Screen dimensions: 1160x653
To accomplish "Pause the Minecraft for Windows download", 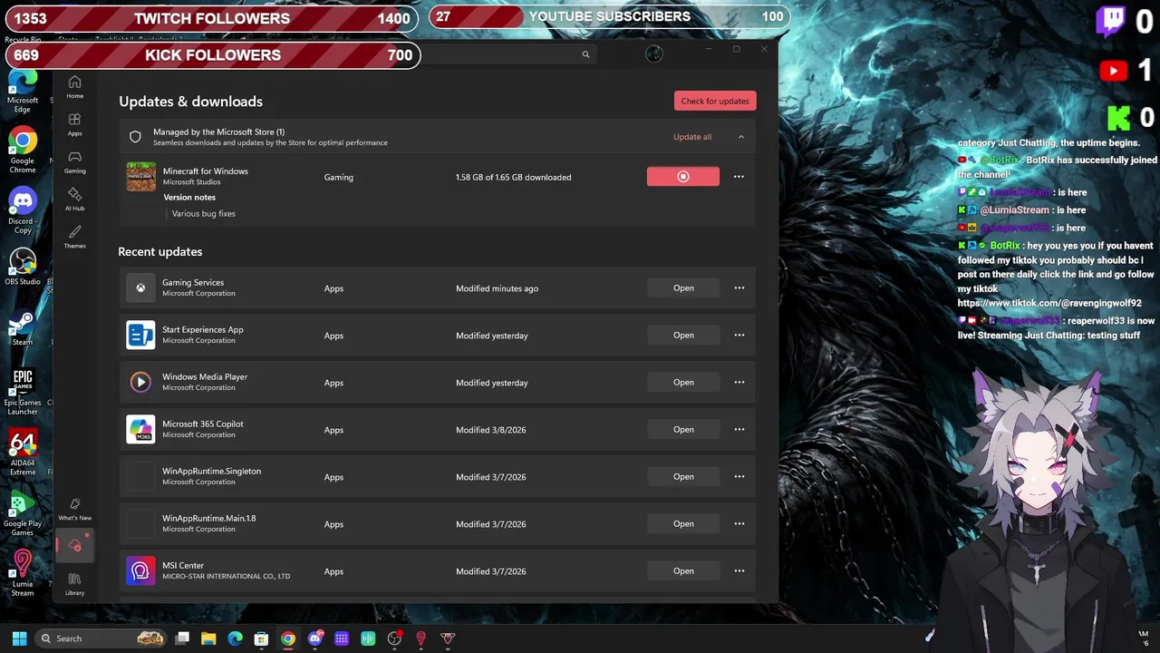I will (x=683, y=177).
